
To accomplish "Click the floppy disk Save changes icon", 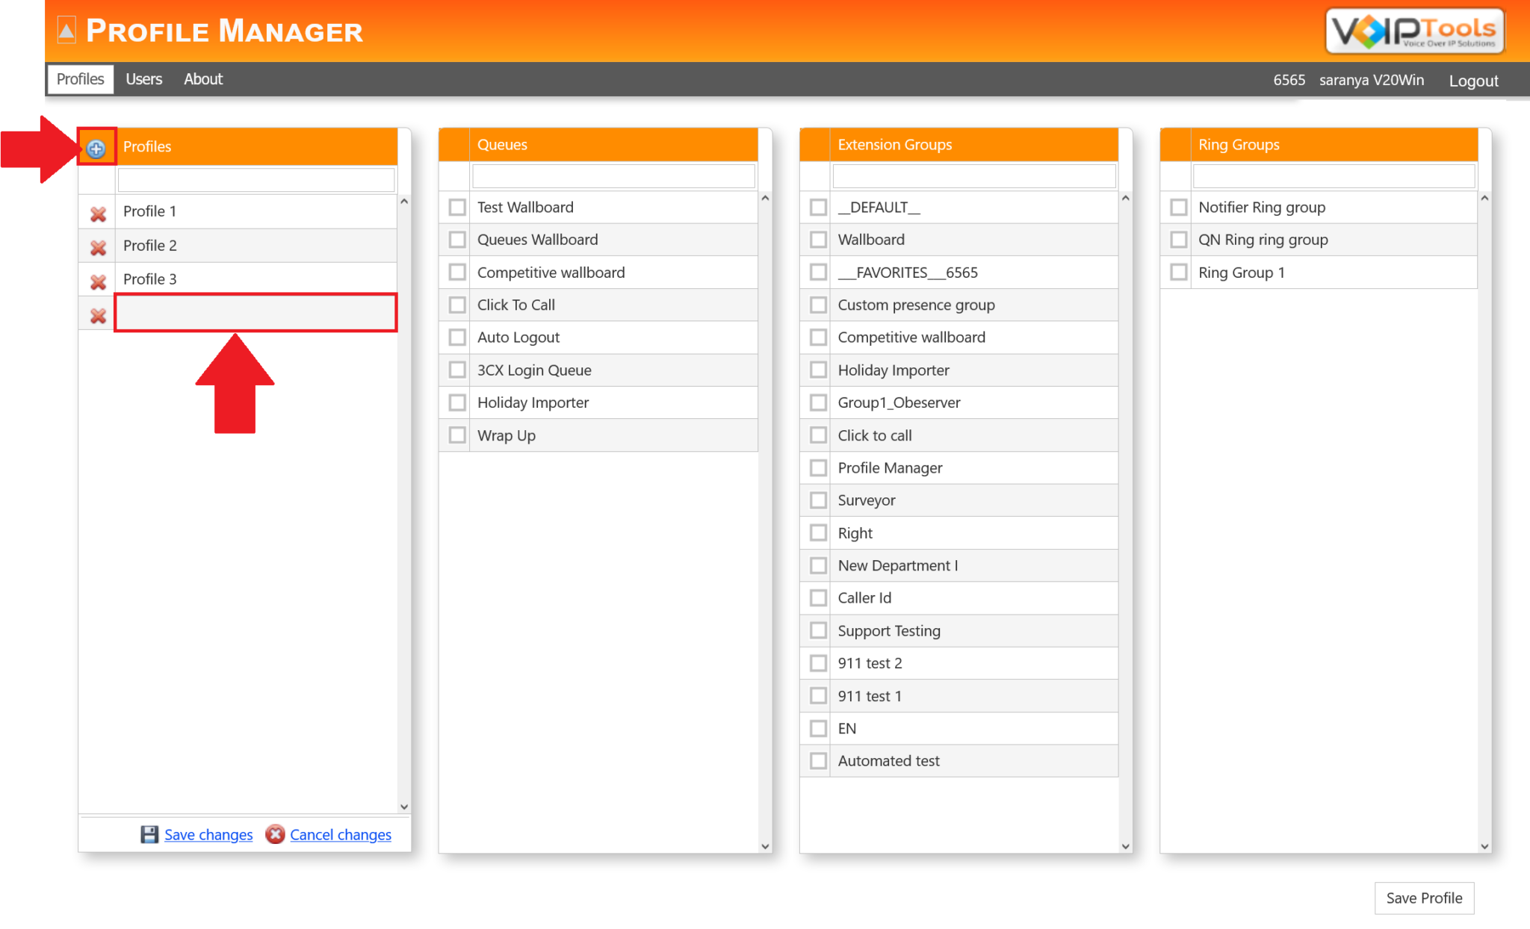I will [x=149, y=834].
